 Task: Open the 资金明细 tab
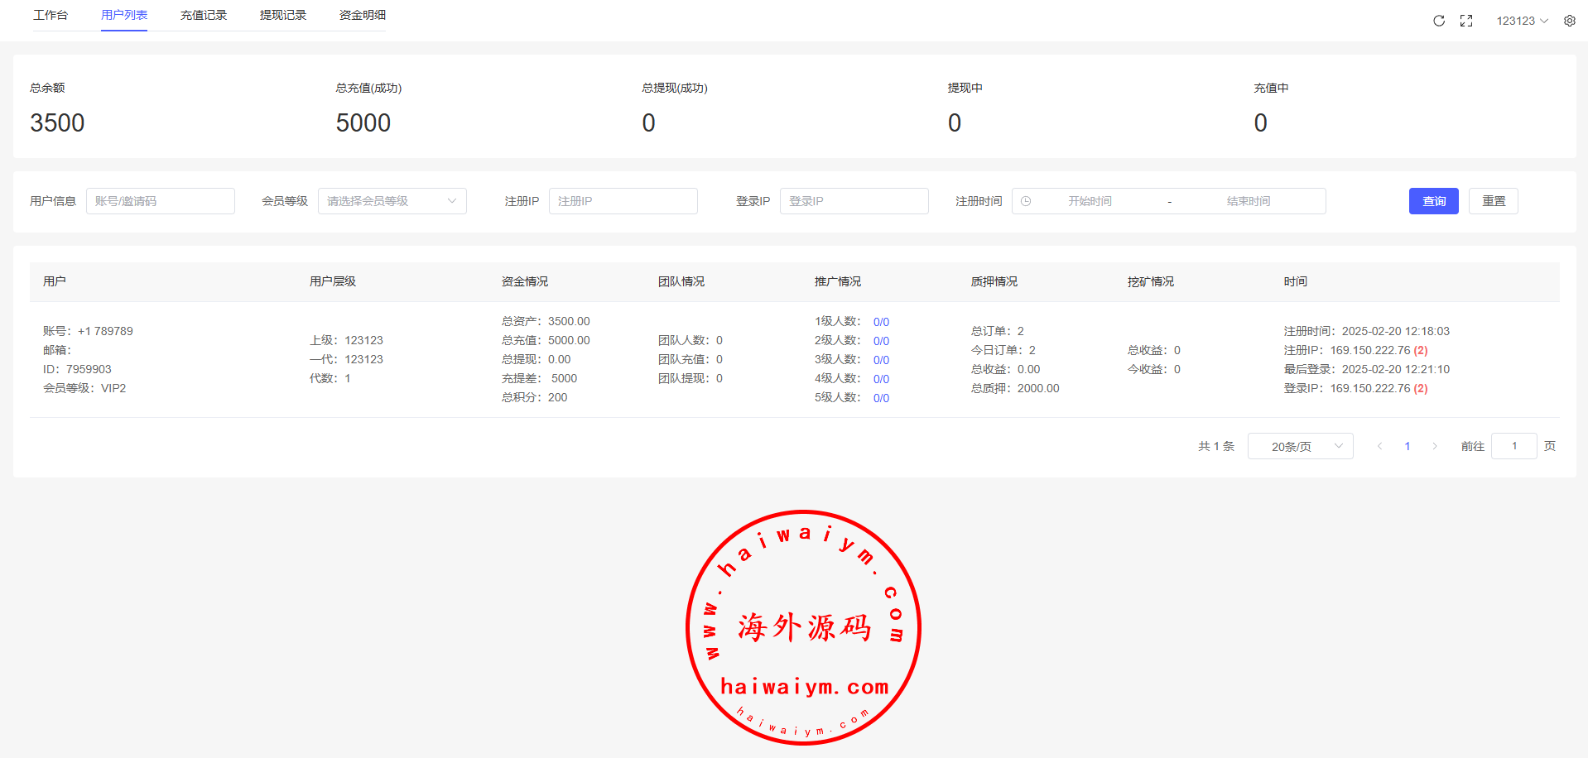click(x=363, y=15)
